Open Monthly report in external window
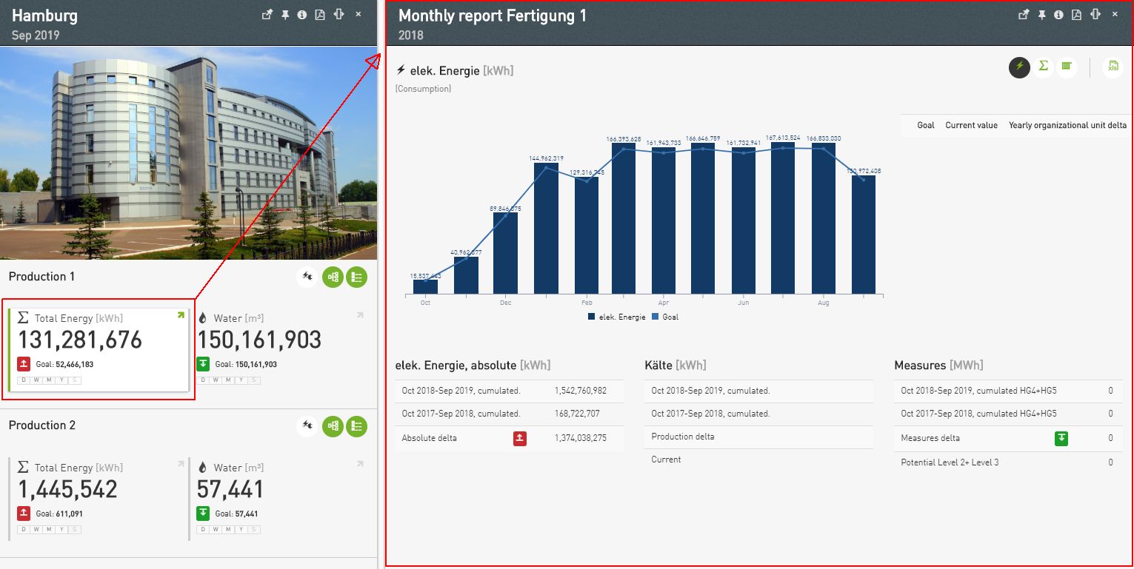This screenshot has height=569, width=1134. click(1024, 15)
